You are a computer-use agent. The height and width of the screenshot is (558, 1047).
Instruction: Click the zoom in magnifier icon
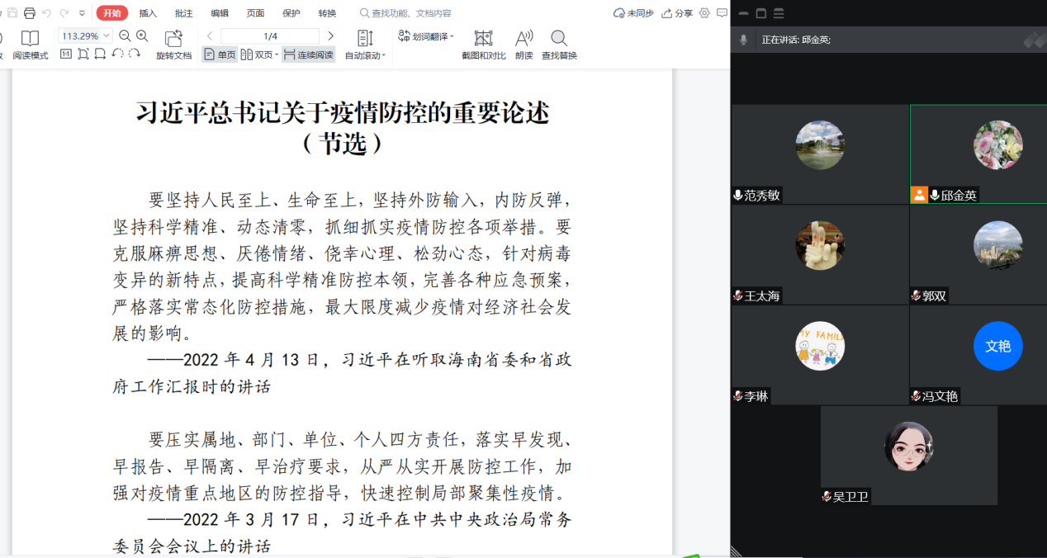tap(142, 35)
